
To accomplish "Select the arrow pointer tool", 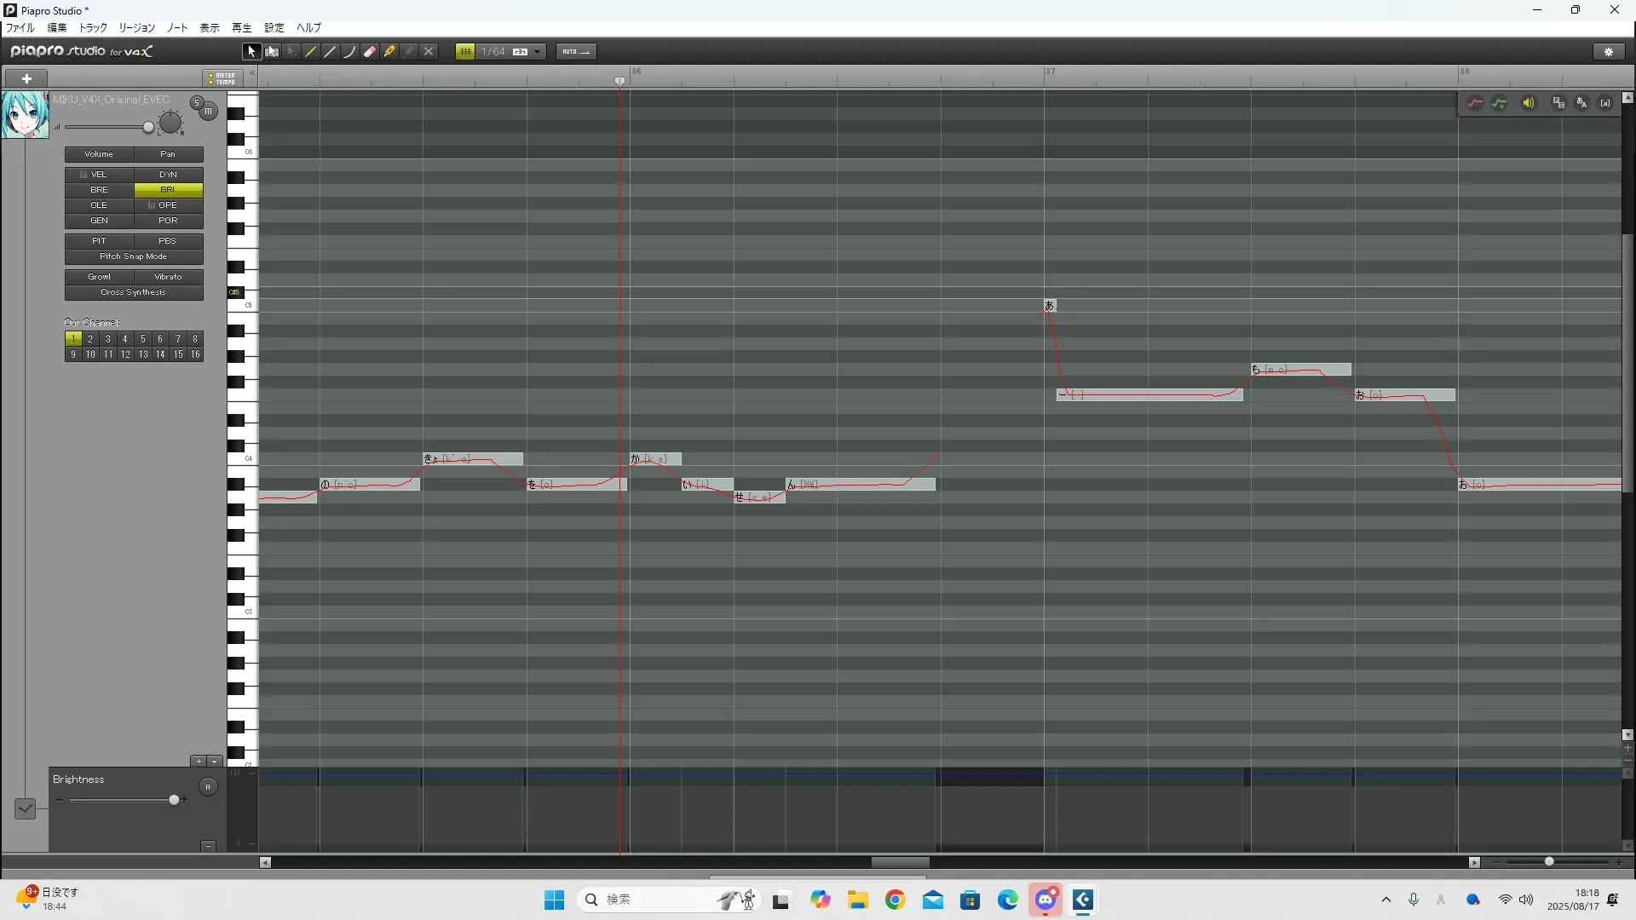I will point(251,52).
